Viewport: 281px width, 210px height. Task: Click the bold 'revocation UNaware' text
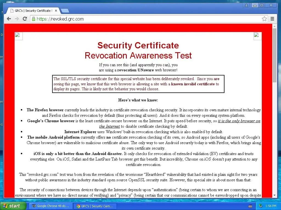136,70
